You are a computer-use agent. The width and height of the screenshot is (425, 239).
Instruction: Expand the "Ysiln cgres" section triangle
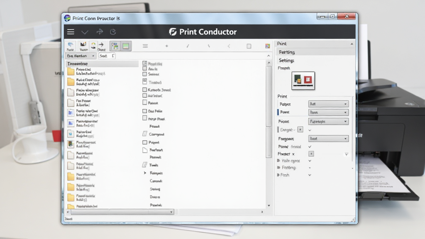278,161
